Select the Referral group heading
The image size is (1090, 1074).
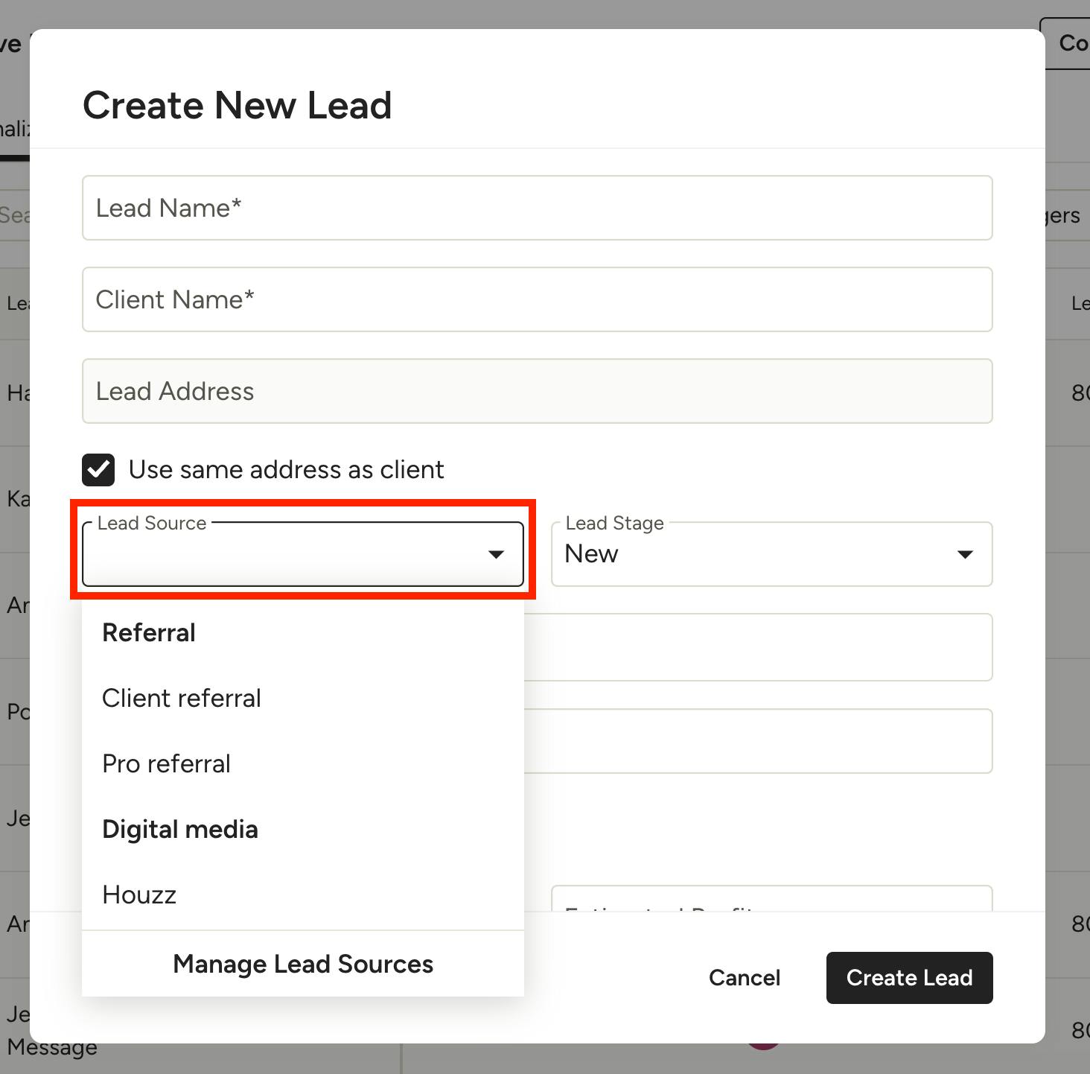click(x=149, y=632)
